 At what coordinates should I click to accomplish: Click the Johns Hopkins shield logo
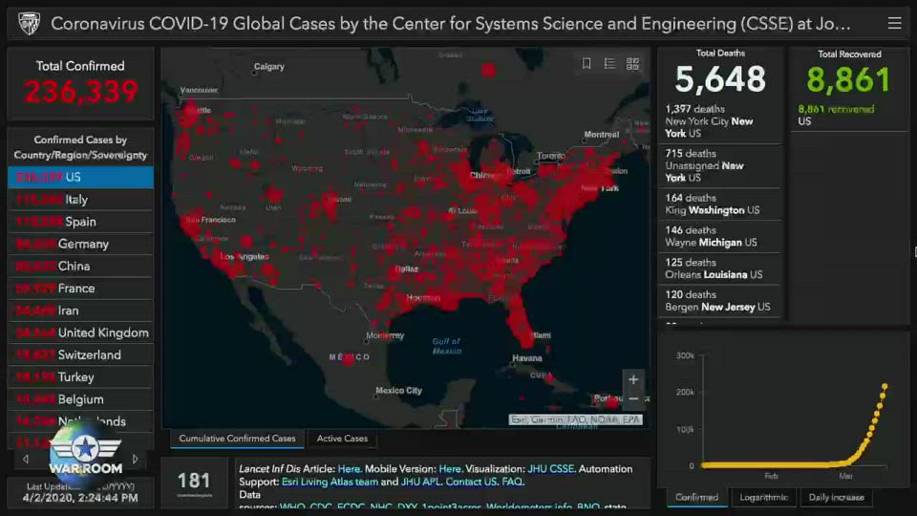click(29, 23)
